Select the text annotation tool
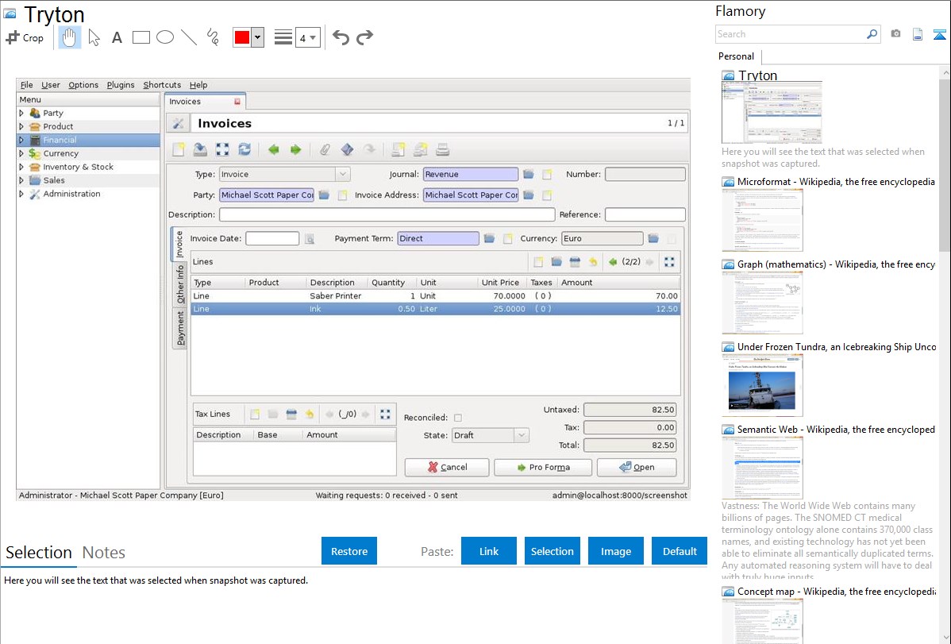Viewport: 951px width, 644px height. (x=117, y=37)
